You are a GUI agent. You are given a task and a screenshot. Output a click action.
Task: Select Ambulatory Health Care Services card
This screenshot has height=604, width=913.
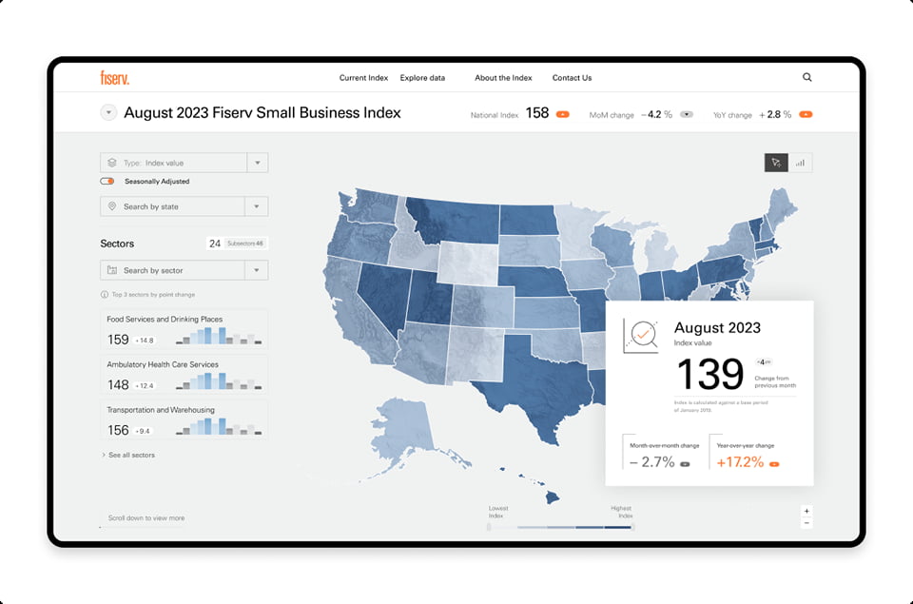tap(184, 375)
